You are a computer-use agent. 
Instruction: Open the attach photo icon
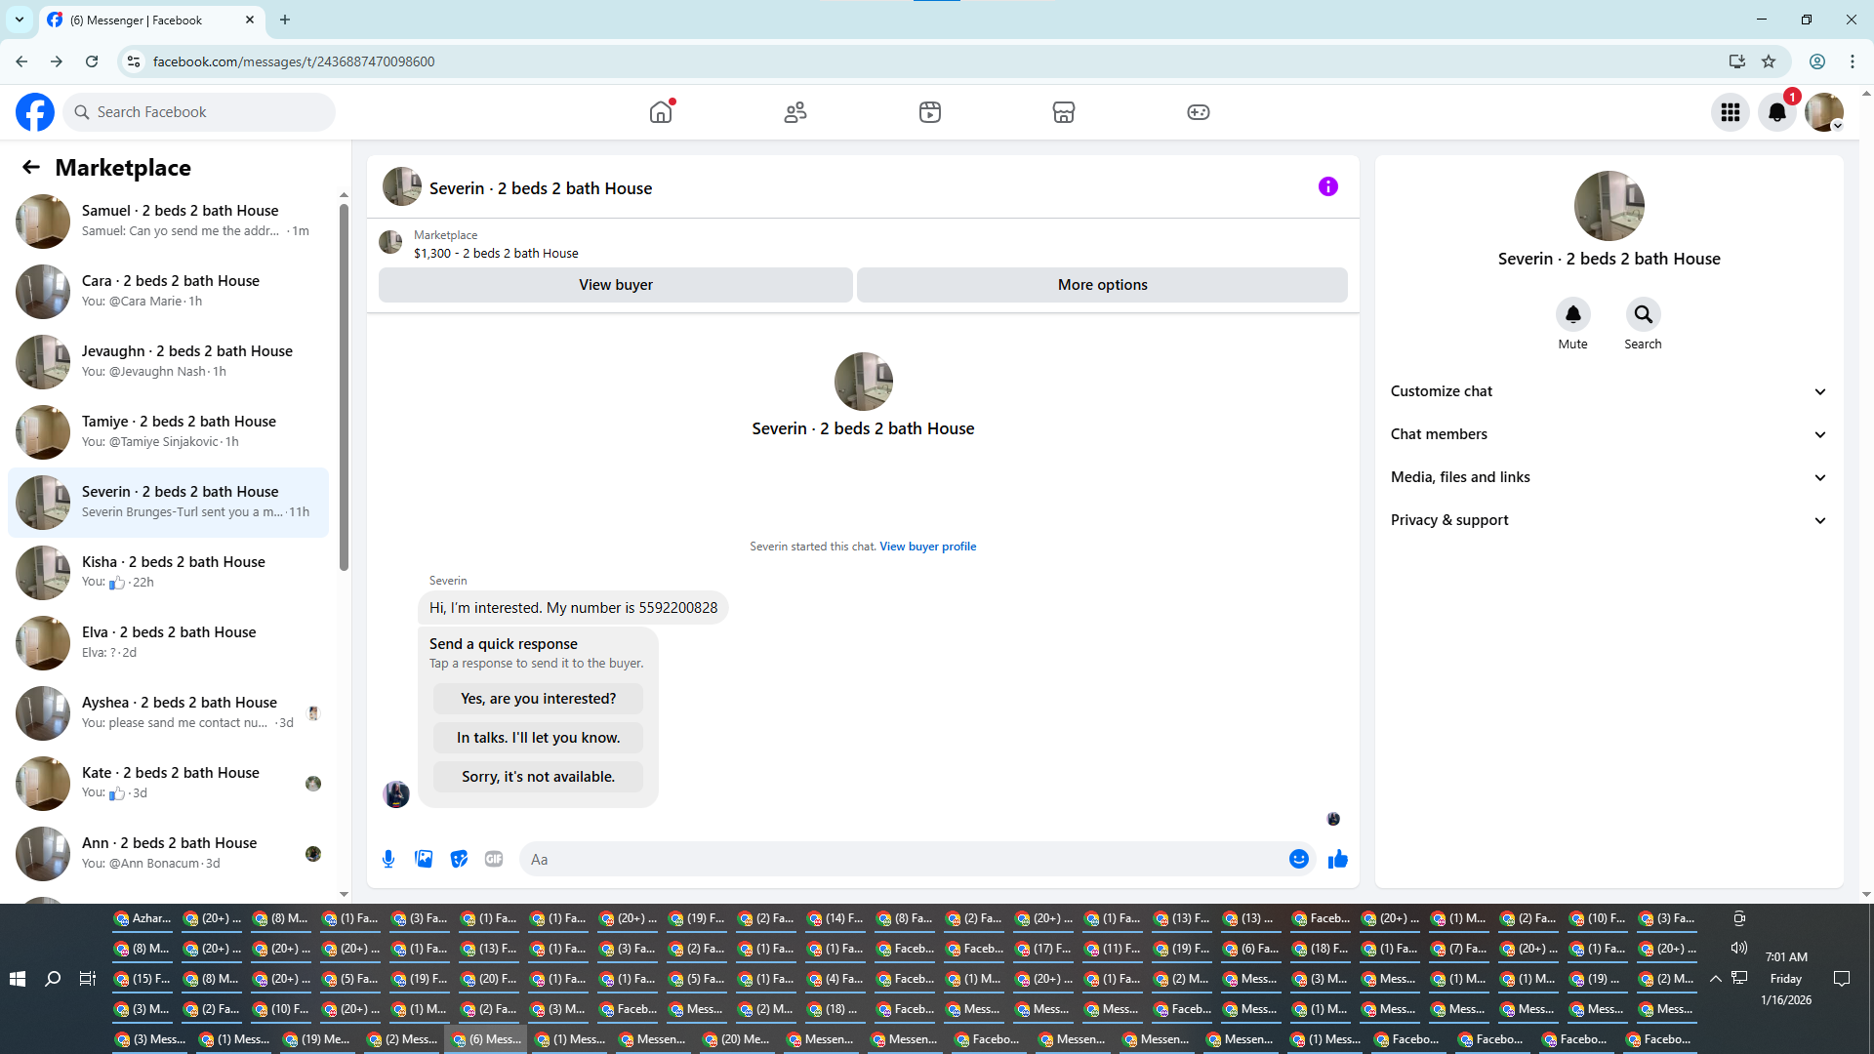coord(424,859)
